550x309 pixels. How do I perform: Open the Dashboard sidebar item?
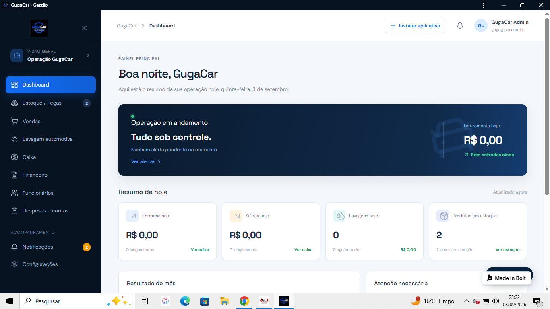(51, 85)
